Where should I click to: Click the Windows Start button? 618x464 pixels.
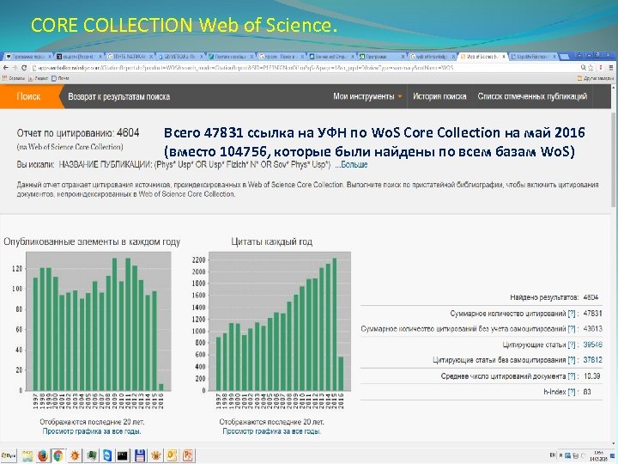[9, 455]
